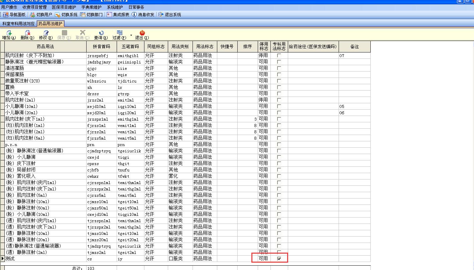This screenshot has height=270, width=474.
Task: Click the 给药途径(医保发送编码) column header
Action: (x=313, y=47)
